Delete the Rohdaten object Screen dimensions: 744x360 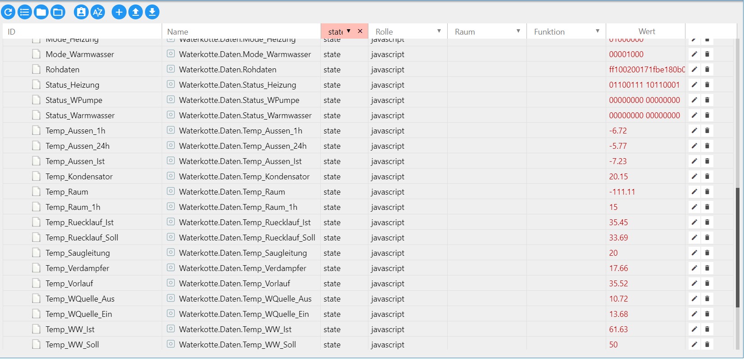tap(707, 70)
